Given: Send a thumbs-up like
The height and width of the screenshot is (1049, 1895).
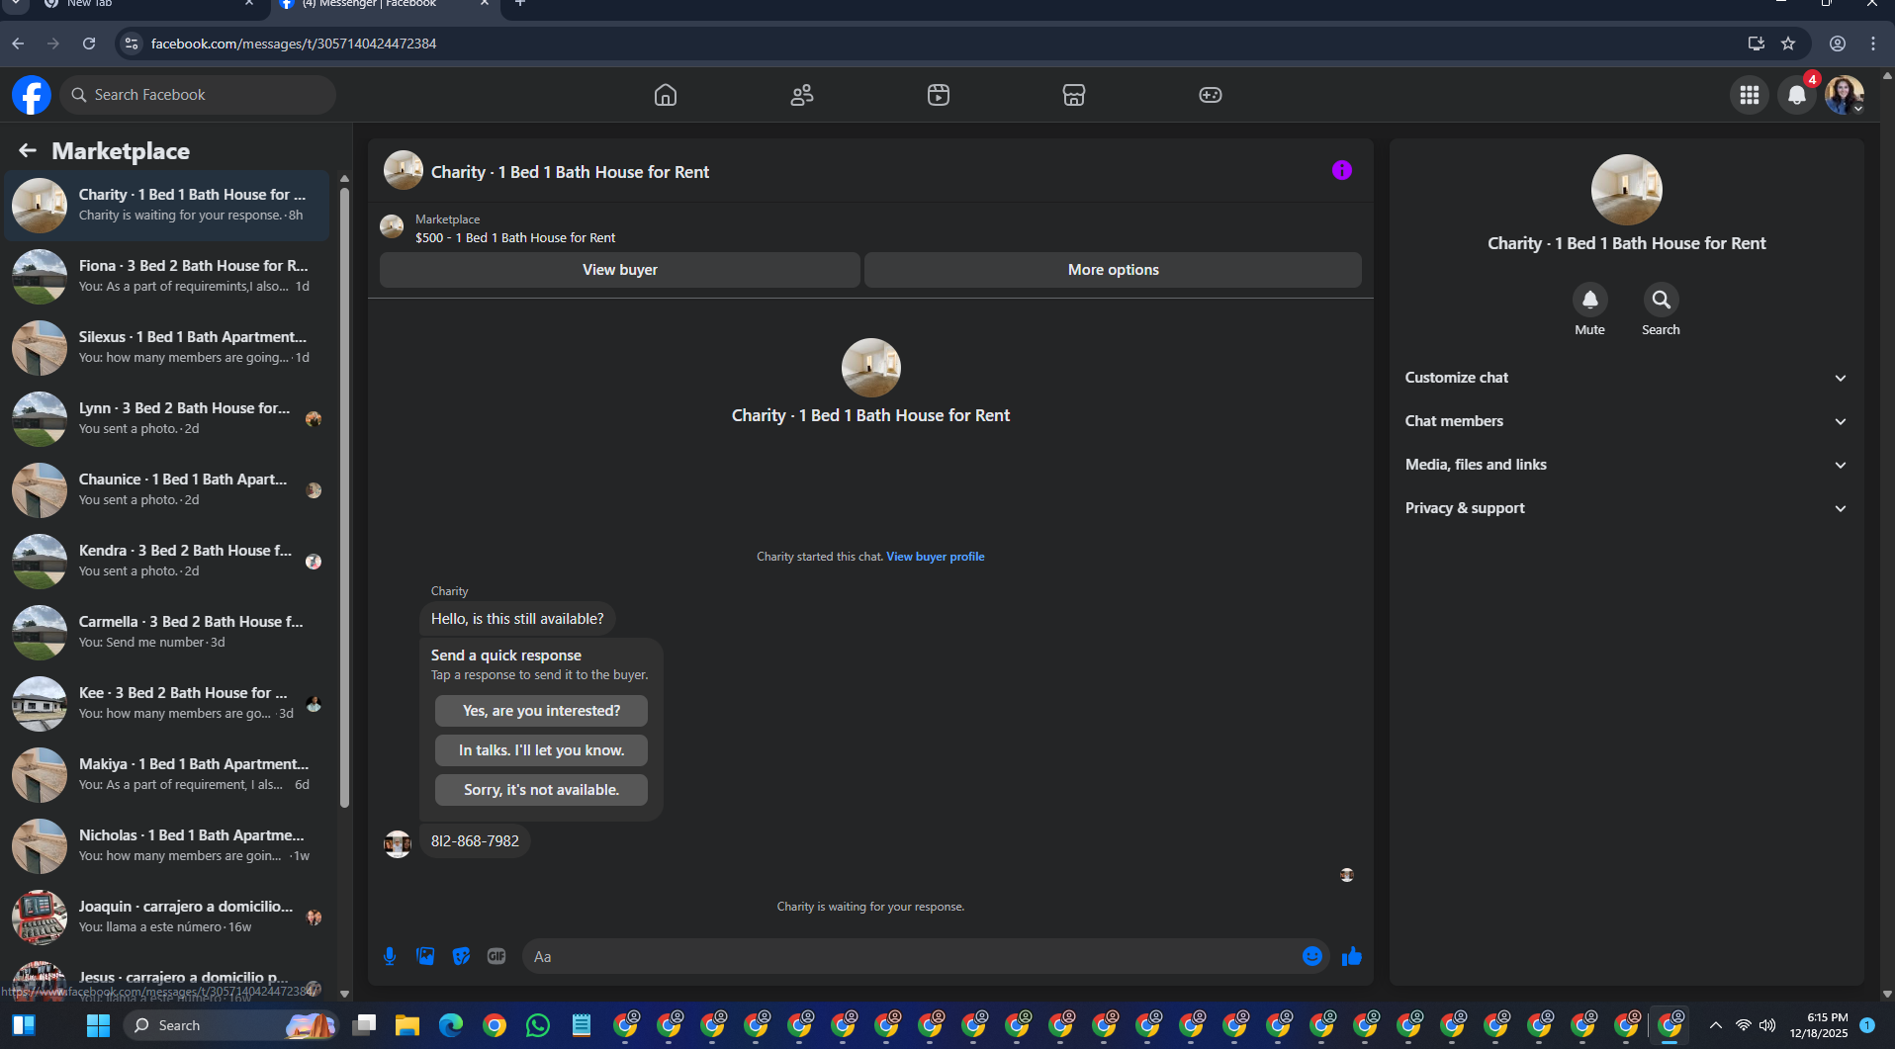Looking at the screenshot, I should [x=1352, y=956].
